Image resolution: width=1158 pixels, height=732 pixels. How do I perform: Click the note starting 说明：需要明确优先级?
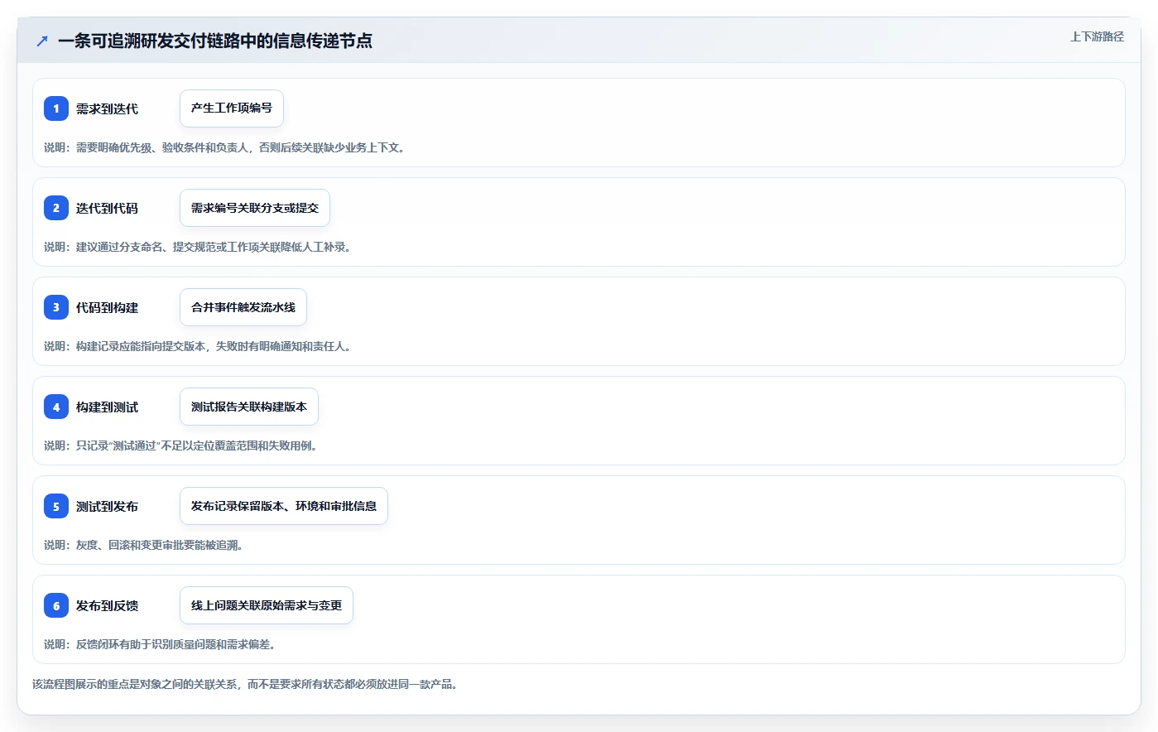pos(224,147)
